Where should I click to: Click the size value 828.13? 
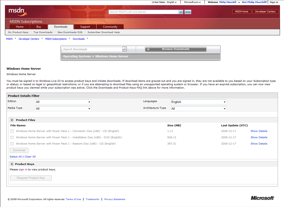(171, 137)
